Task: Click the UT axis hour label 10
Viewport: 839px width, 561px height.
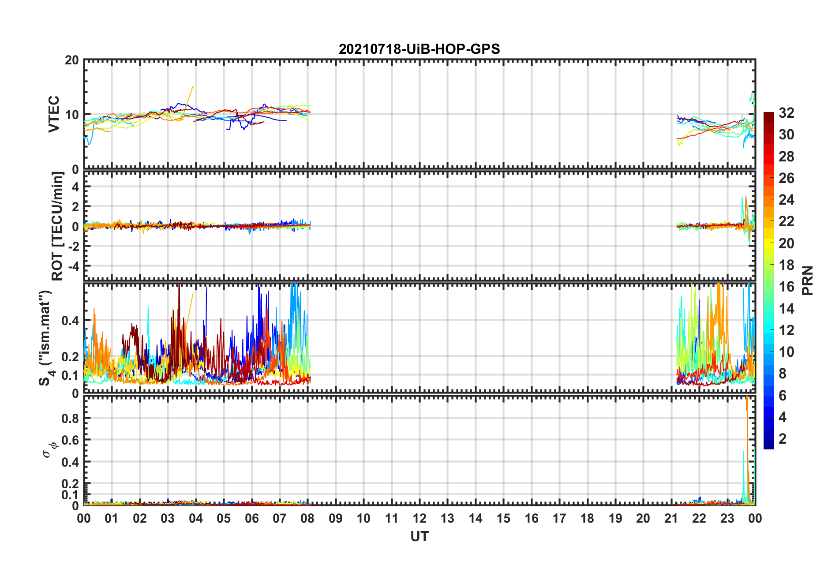Action: point(363,518)
